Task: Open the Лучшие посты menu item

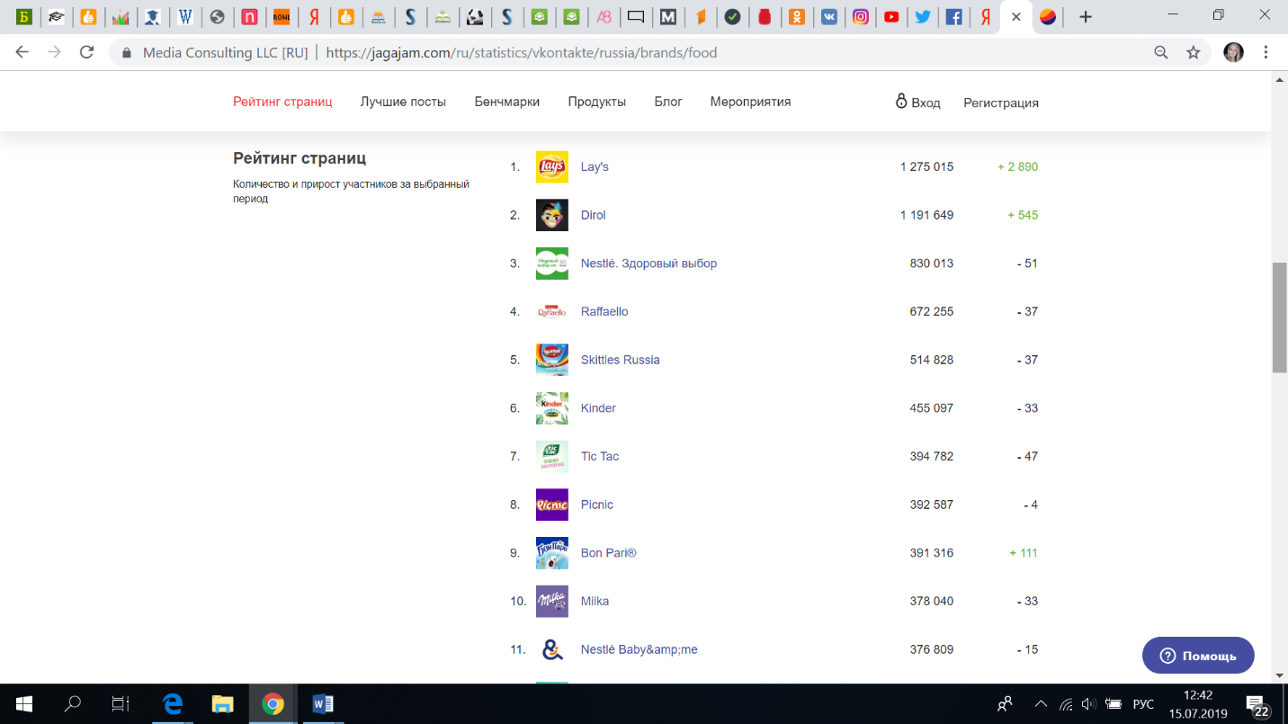Action: pyautogui.click(x=403, y=102)
